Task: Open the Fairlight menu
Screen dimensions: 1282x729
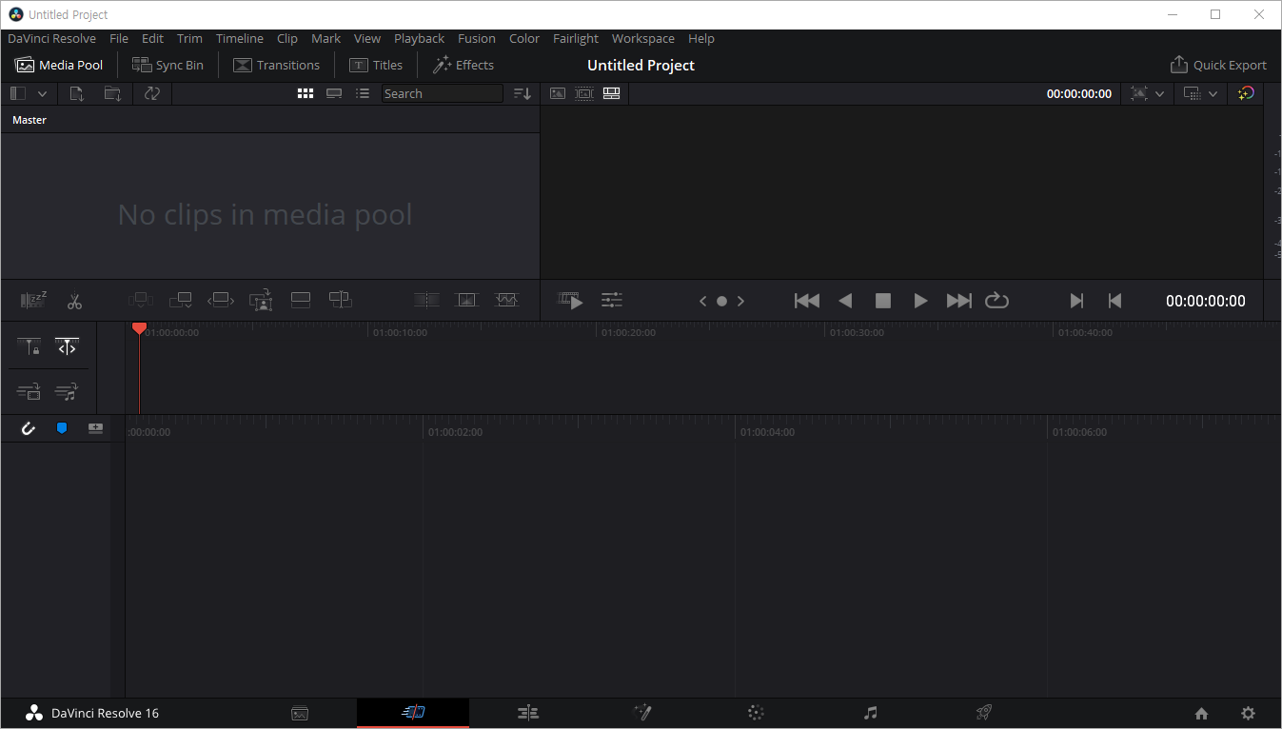Action: pyautogui.click(x=576, y=39)
